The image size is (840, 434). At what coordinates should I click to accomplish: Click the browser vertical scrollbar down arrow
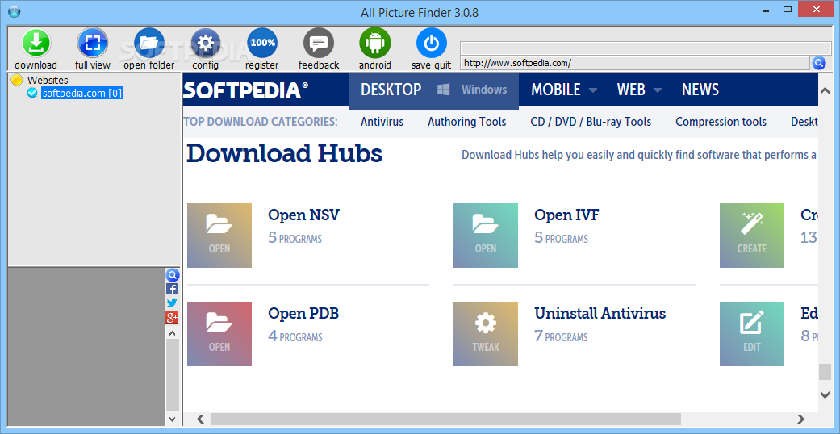point(825,395)
